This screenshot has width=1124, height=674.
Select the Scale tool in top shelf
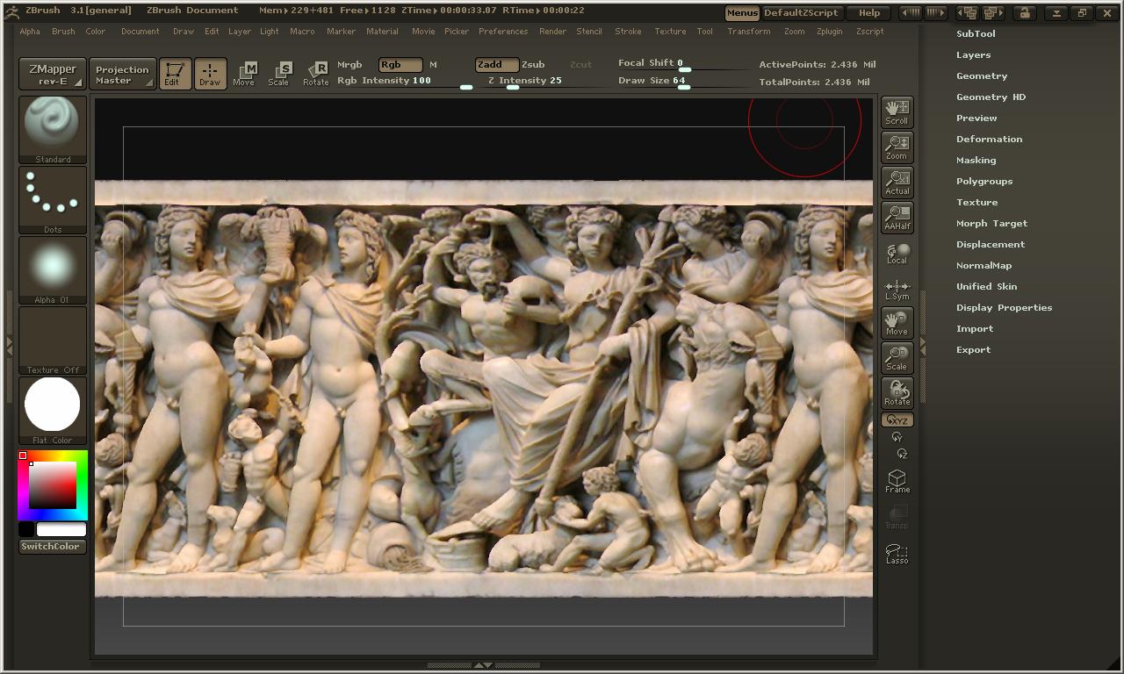click(x=279, y=74)
